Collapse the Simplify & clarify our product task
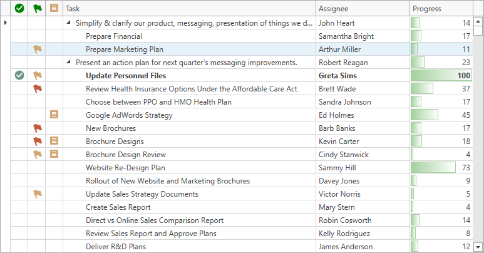 click(68, 23)
